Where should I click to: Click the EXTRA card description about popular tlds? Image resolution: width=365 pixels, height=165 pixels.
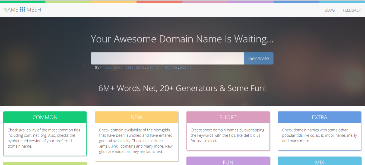point(319,136)
